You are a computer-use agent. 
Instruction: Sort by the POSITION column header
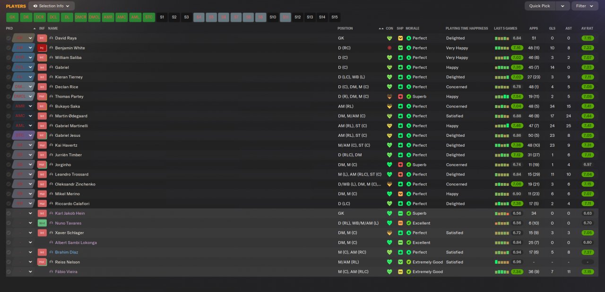pyautogui.click(x=345, y=28)
